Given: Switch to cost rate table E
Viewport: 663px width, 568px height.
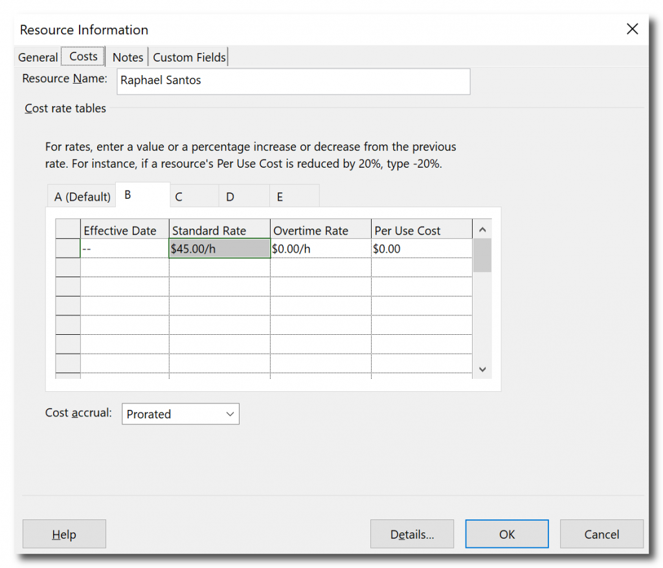Looking at the screenshot, I should click(295, 196).
